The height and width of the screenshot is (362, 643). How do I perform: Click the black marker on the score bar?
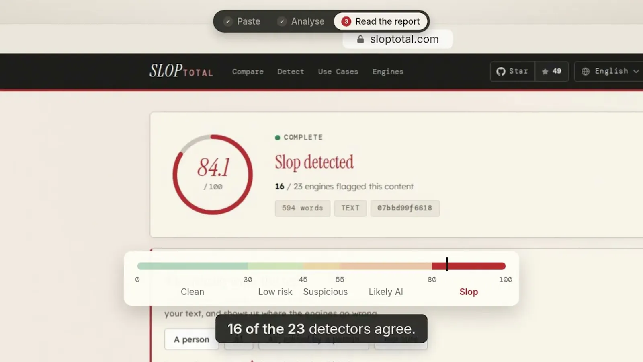(447, 264)
